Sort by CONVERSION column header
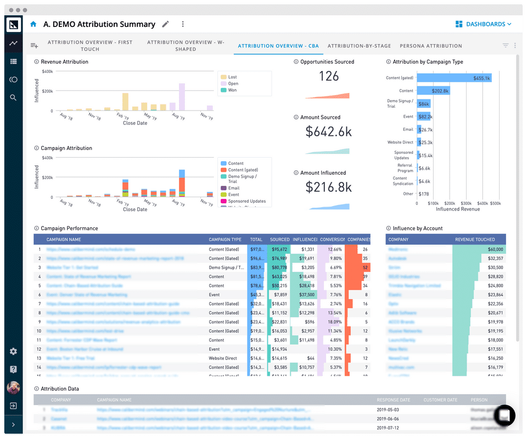Image resolution: width=527 pixels, height=438 pixels. coord(332,240)
